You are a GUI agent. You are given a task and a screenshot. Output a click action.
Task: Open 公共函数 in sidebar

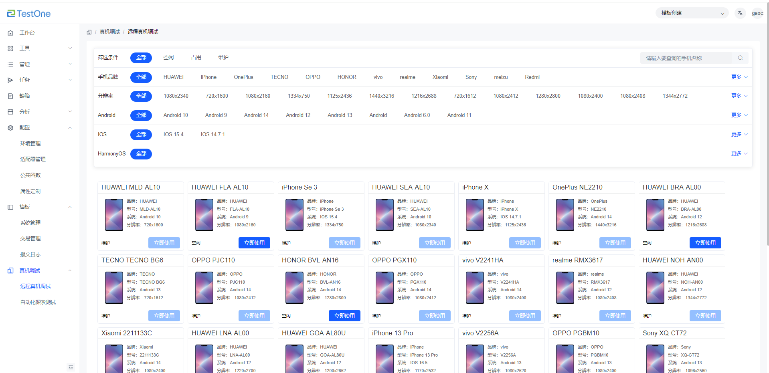point(30,175)
